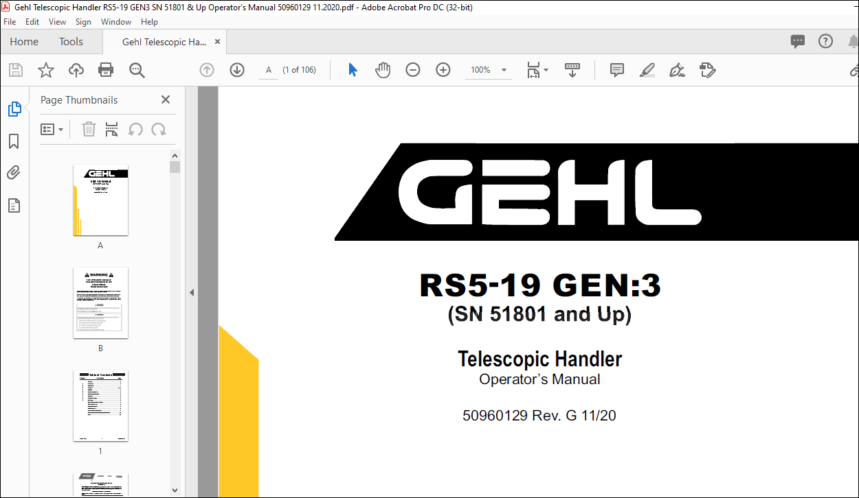Open the Page Thumbnails pane icon
Image resolution: width=859 pixels, height=498 pixels.
coord(14,109)
